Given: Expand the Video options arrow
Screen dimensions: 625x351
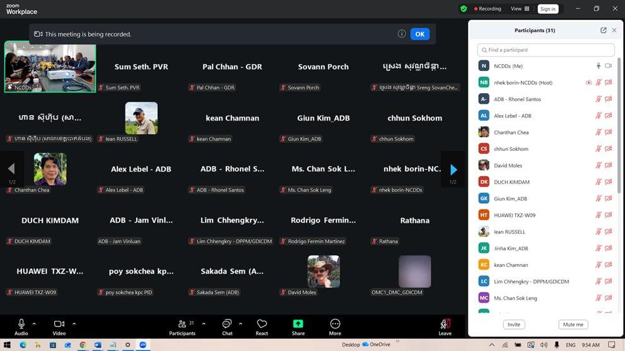Looking at the screenshot, I should pyautogui.click(x=74, y=324).
